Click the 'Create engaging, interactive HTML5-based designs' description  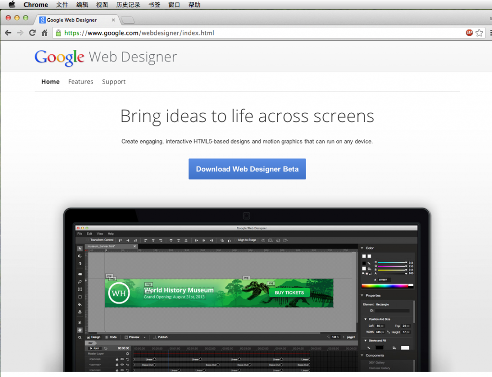(x=247, y=142)
